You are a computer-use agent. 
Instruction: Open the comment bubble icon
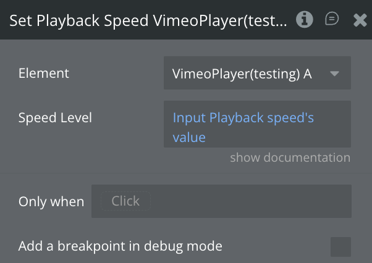[x=332, y=20]
